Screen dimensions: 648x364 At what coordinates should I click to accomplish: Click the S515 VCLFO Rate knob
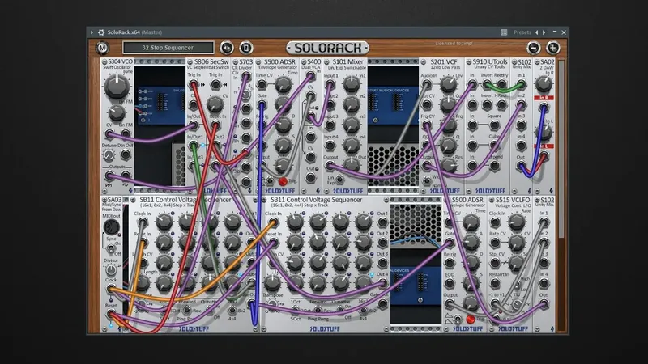[x=516, y=222]
